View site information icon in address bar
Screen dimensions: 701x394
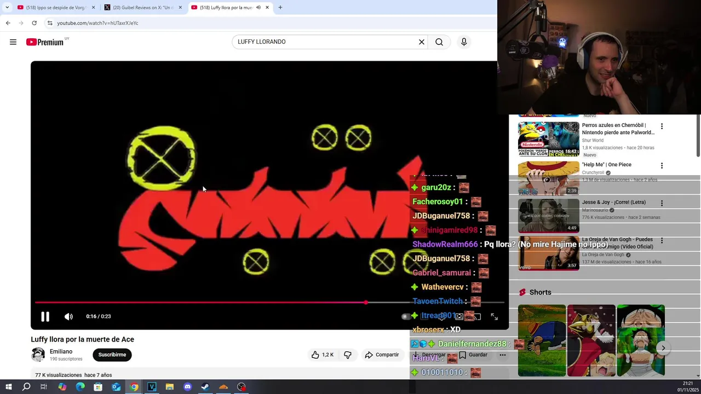(50, 23)
